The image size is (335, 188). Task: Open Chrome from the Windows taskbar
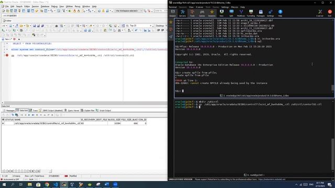pos(47,184)
